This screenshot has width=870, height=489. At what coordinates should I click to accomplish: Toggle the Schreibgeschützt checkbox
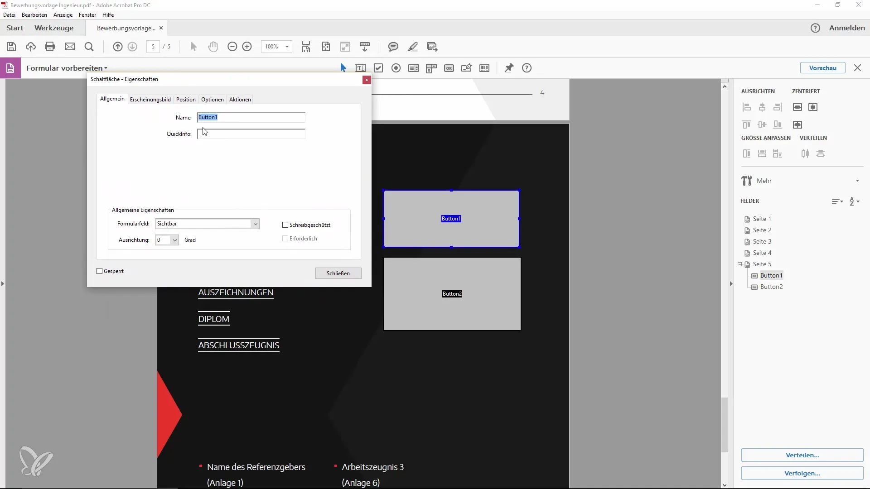[x=285, y=225]
